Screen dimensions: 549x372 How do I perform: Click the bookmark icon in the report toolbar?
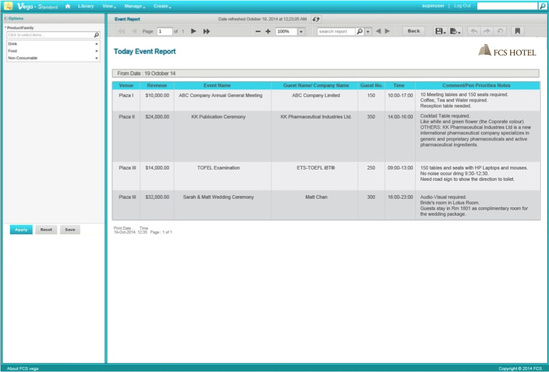coord(517,31)
